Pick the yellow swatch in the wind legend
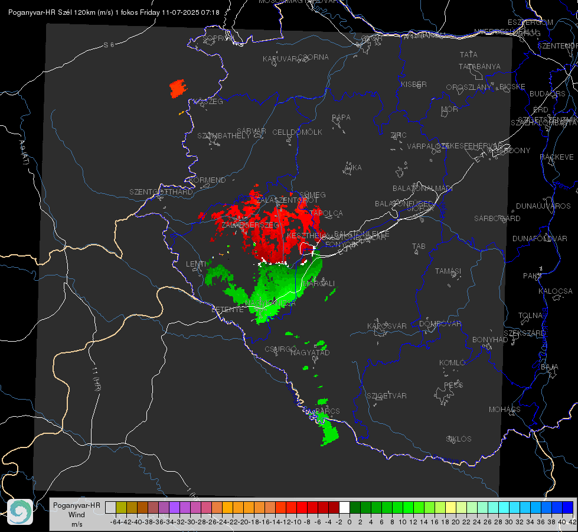The image size is (578, 532). click(x=450, y=507)
